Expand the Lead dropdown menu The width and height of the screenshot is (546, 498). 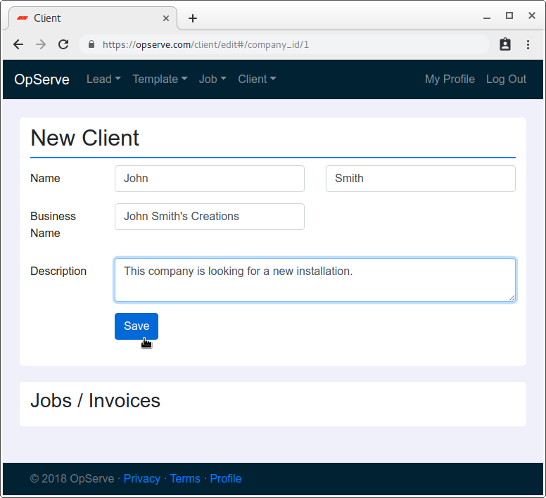coord(103,79)
